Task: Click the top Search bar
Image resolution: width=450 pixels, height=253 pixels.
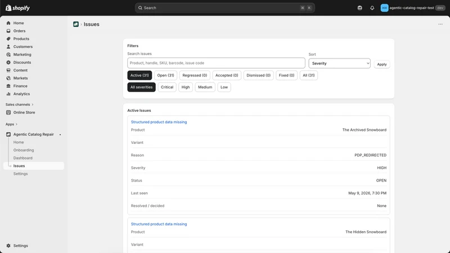Action: pos(224,8)
